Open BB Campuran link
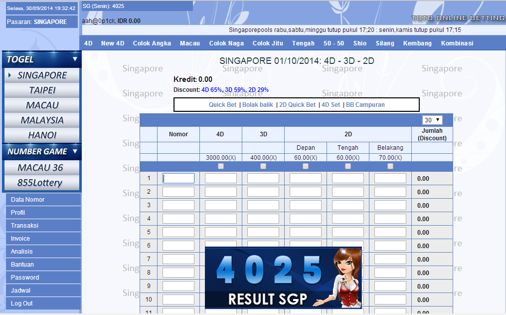Screen dimensions: 506x315 pos(365,105)
